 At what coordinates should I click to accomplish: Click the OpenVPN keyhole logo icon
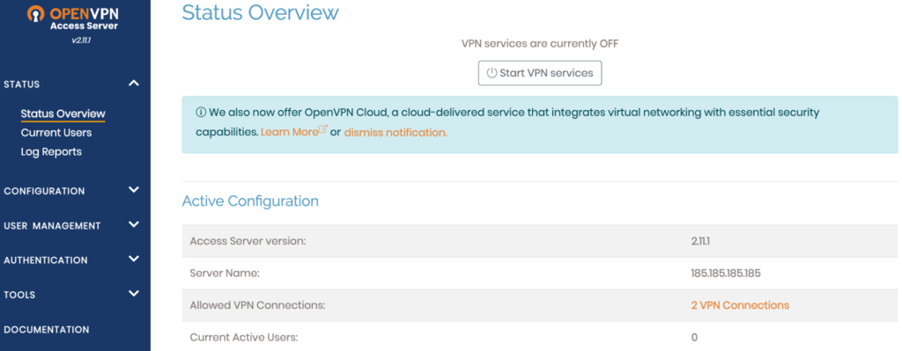tap(35, 15)
